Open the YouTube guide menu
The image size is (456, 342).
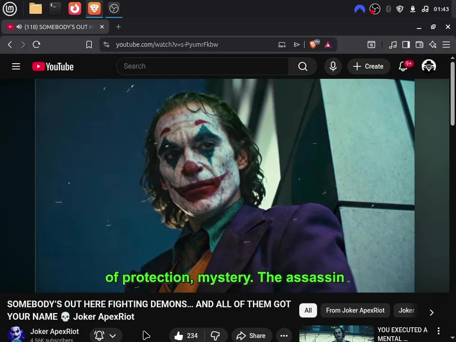[16, 66]
